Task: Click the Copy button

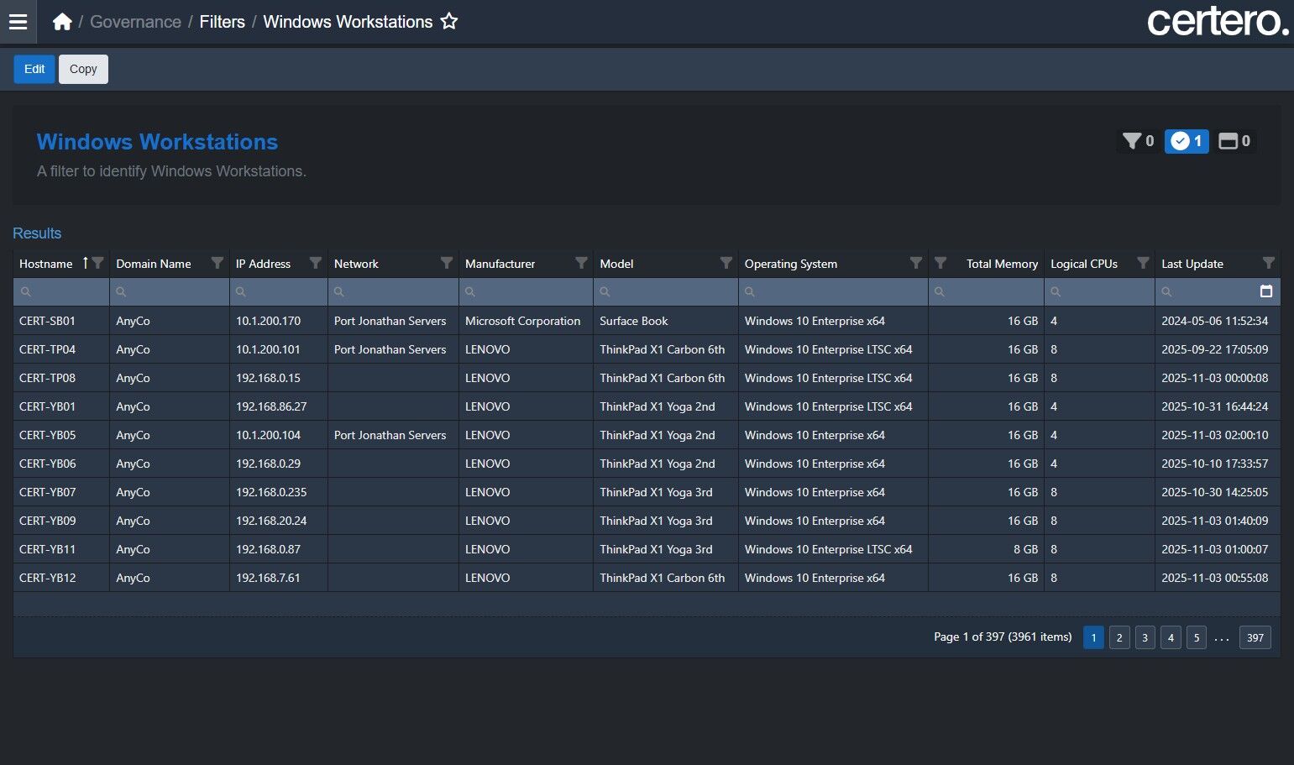Action: pos(83,69)
